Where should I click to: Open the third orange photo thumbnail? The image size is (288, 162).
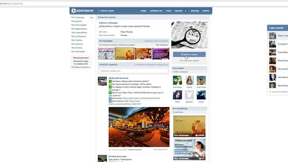click(143, 54)
